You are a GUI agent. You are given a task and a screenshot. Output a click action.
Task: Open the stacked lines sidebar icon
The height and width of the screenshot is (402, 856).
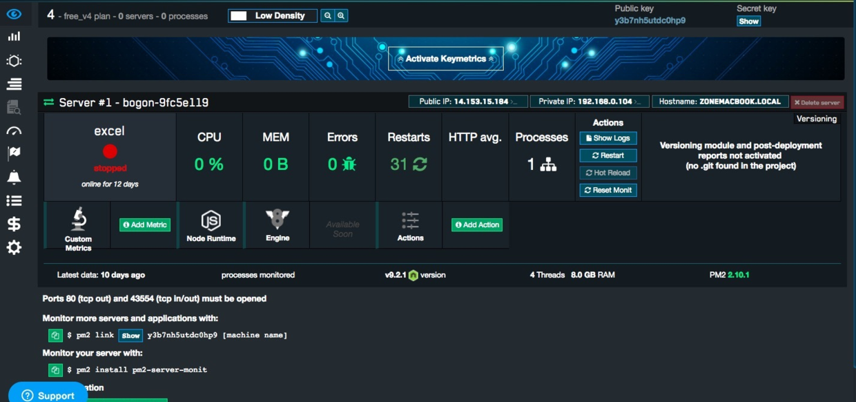coord(14,84)
